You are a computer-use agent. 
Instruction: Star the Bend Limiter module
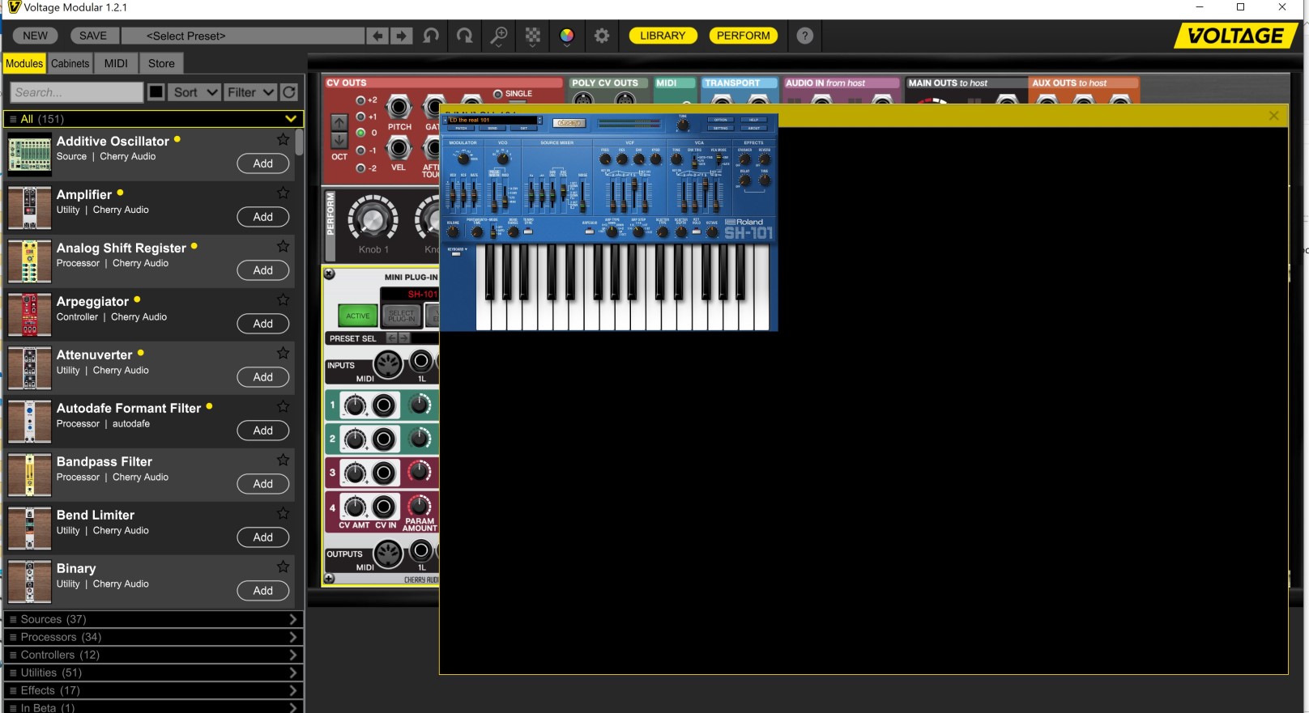(x=283, y=513)
